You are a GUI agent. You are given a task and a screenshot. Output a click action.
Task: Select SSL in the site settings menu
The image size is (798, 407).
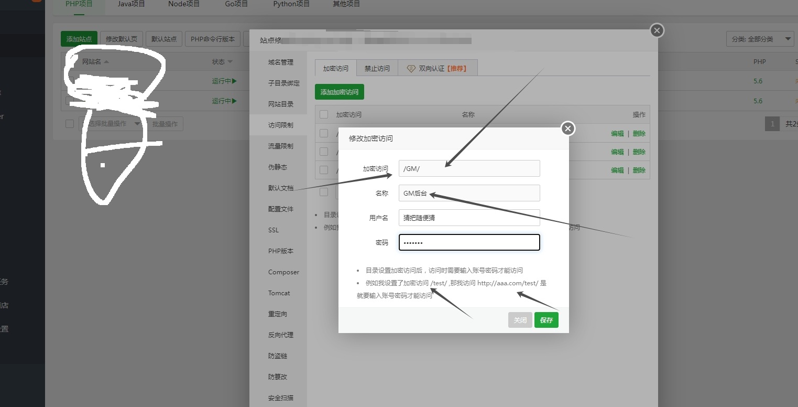tap(274, 230)
